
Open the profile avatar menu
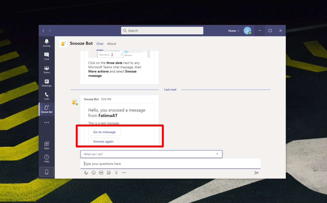[247, 31]
